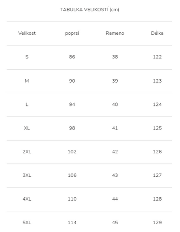Viewport: 180px width, 232px height.
Task: Select the S size cell
Action: 27,57
